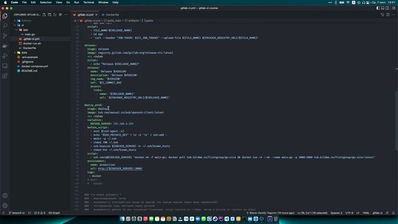Image resolution: width=398 pixels, height=224 pixels.
Task: Split the editor to the right
Action: click(388, 15)
